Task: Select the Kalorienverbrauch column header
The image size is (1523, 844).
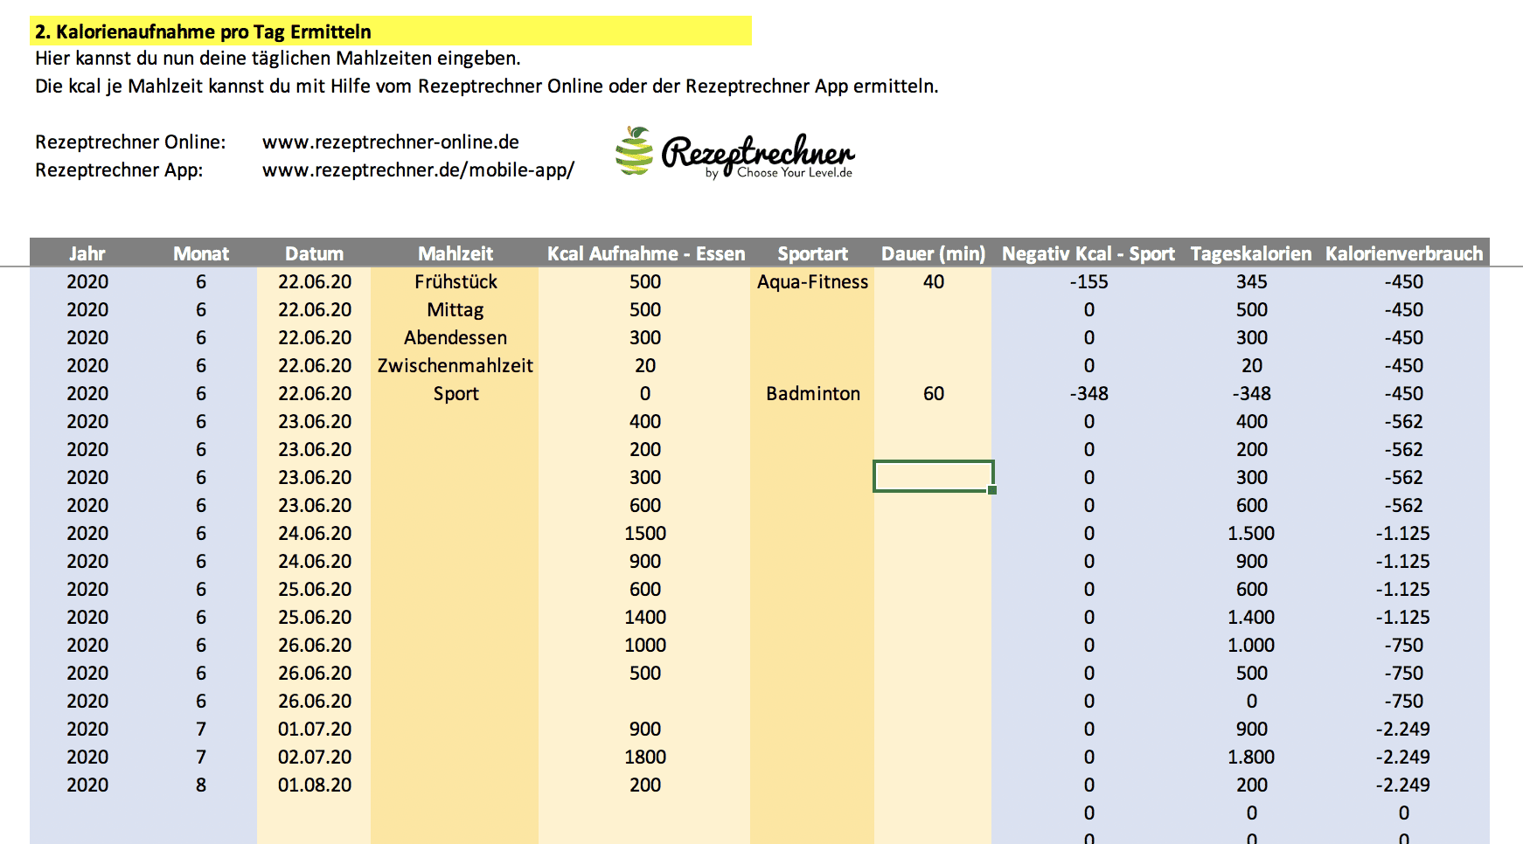Action: (x=1403, y=253)
